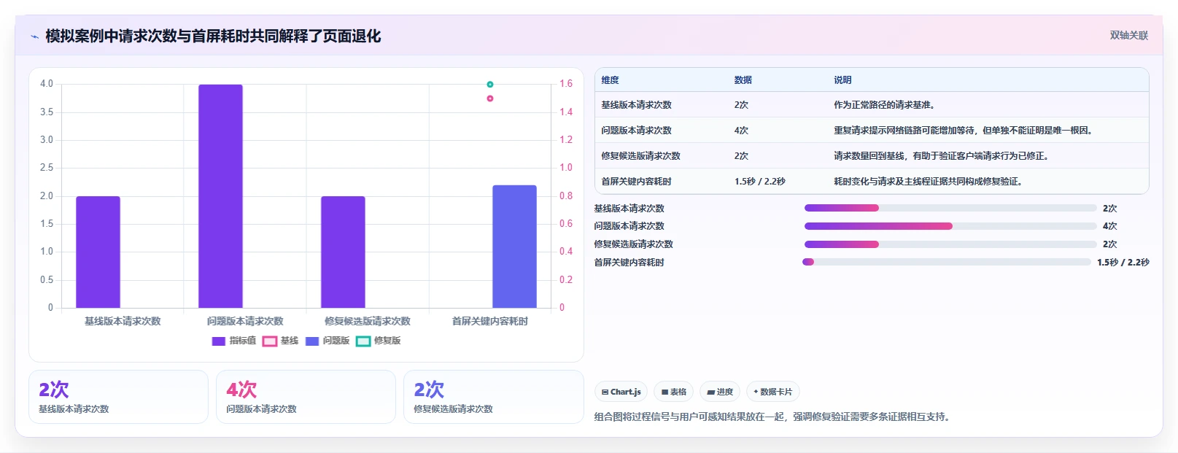Click x-axis label 首屏关键内容耗时 under chart
This screenshot has height=453, width=1178.
click(490, 321)
